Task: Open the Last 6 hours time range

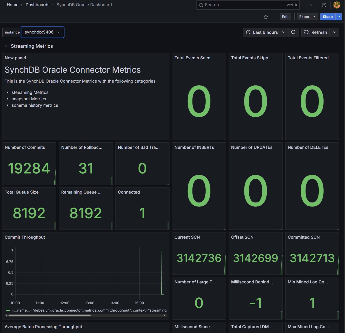Action: click(265, 32)
